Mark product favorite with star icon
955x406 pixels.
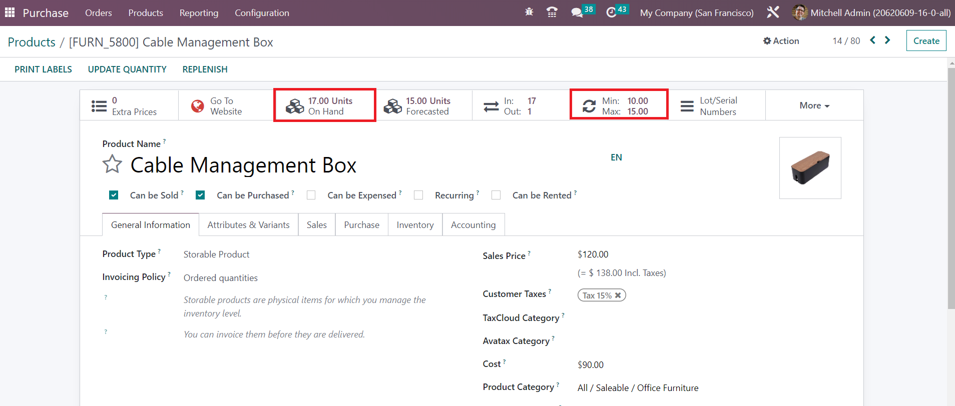112,164
